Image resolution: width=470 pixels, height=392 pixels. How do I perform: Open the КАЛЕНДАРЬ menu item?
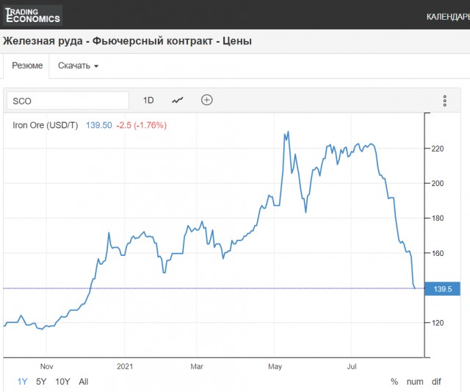click(x=448, y=17)
